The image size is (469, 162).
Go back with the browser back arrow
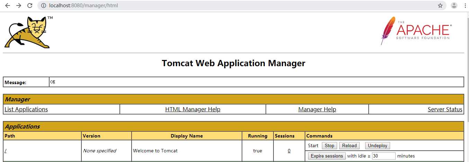point(8,6)
